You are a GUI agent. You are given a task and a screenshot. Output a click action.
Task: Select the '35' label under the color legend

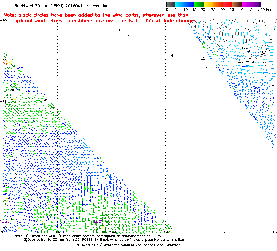pos(232,10)
